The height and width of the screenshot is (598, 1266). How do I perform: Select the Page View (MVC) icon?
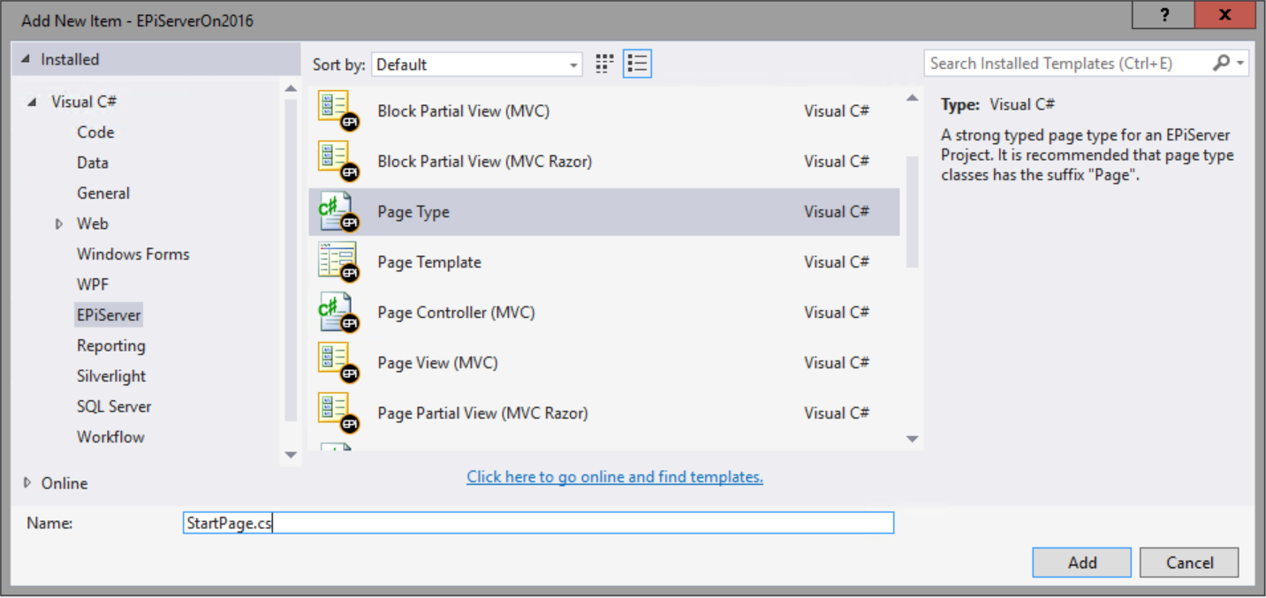coord(337,363)
